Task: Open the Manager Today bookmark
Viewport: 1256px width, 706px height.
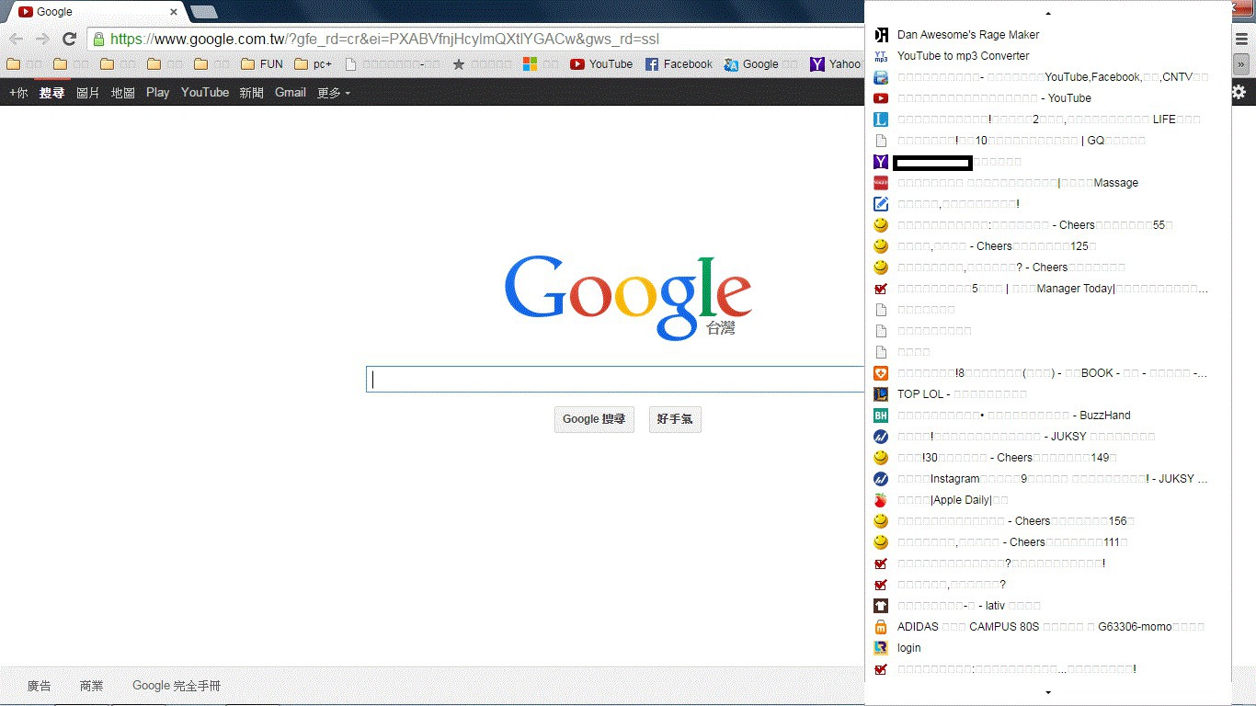Action: [x=1048, y=289]
